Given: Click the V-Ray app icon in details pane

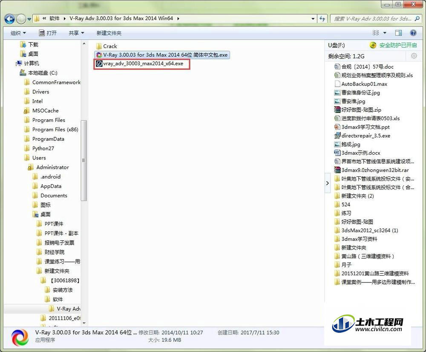Looking at the screenshot, I should (20, 338).
